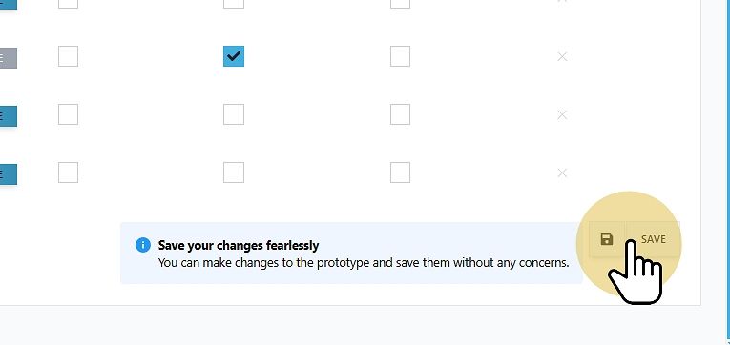Screen dimensions: 730x345
Task: Click the blue tag directly below the gray tag
Action: [9, 116]
